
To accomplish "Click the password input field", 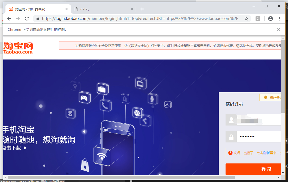I will click(x=259, y=137).
